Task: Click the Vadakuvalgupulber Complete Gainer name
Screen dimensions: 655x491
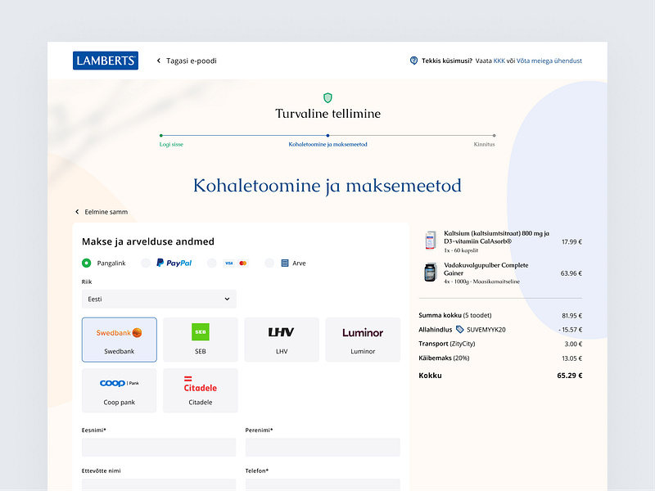Action: point(486,269)
